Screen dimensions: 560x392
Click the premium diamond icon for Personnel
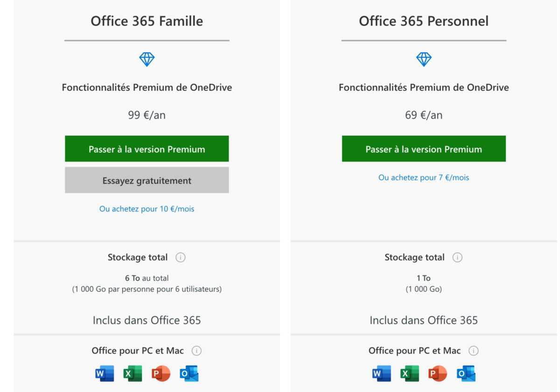coord(424,59)
